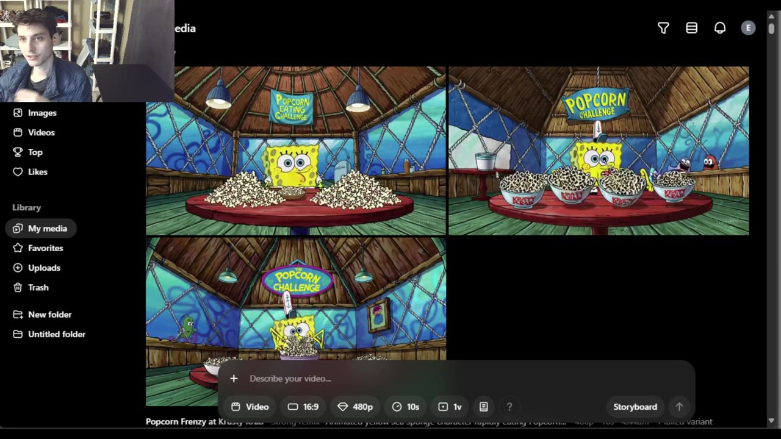Open Favorites in Library
The width and height of the screenshot is (781, 439).
[45, 248]
